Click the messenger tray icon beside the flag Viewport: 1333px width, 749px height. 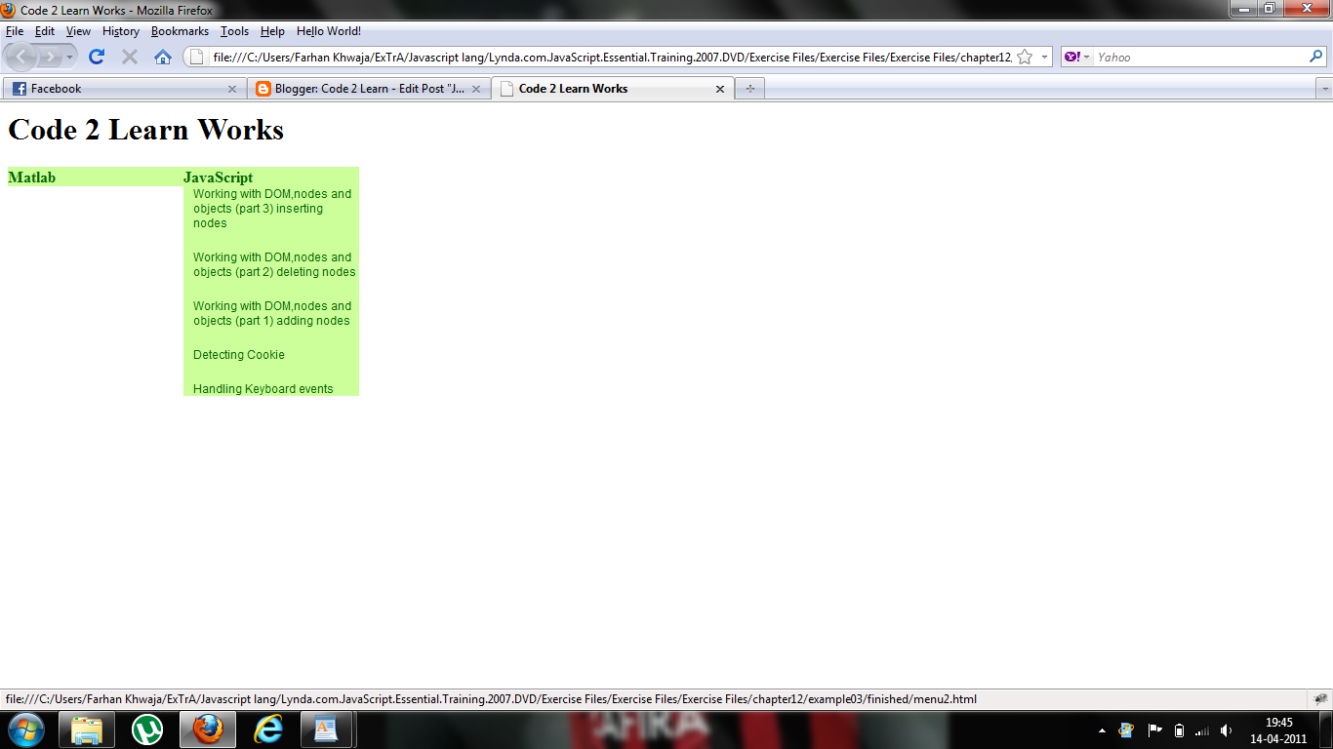[x=1127, y=730]
